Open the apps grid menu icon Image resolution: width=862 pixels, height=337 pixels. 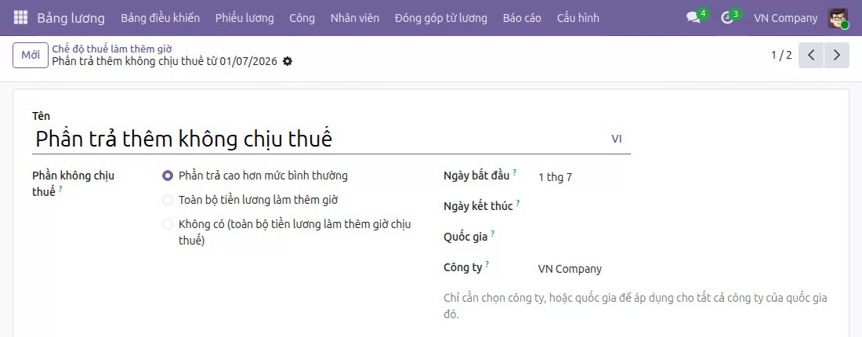click(x=20, y=18)
